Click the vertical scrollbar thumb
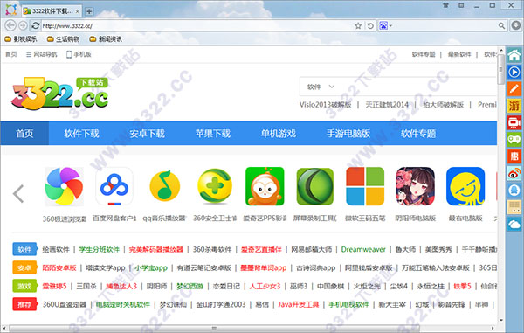Viewport: 524px width, 333px height. [x=500, y=69]
